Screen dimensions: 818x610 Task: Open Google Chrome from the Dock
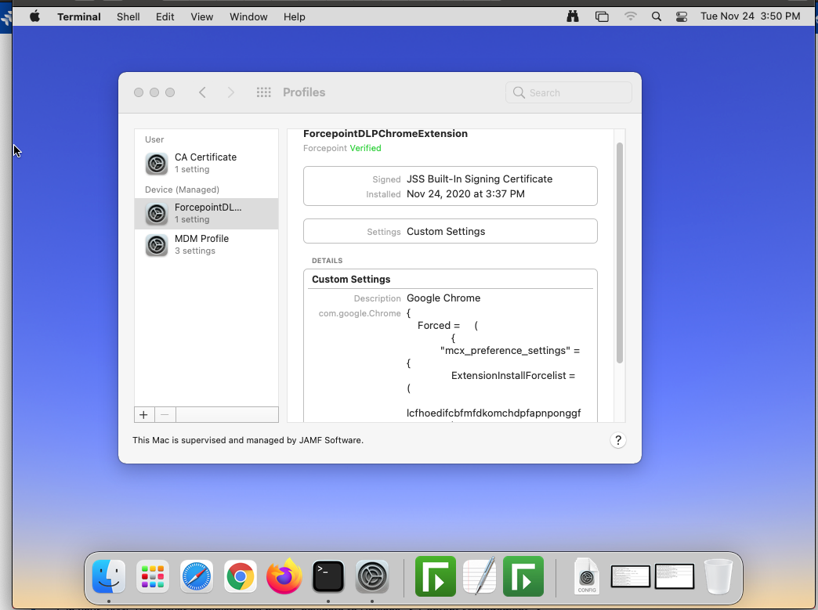pyautogui.click(x=240, y=576)
